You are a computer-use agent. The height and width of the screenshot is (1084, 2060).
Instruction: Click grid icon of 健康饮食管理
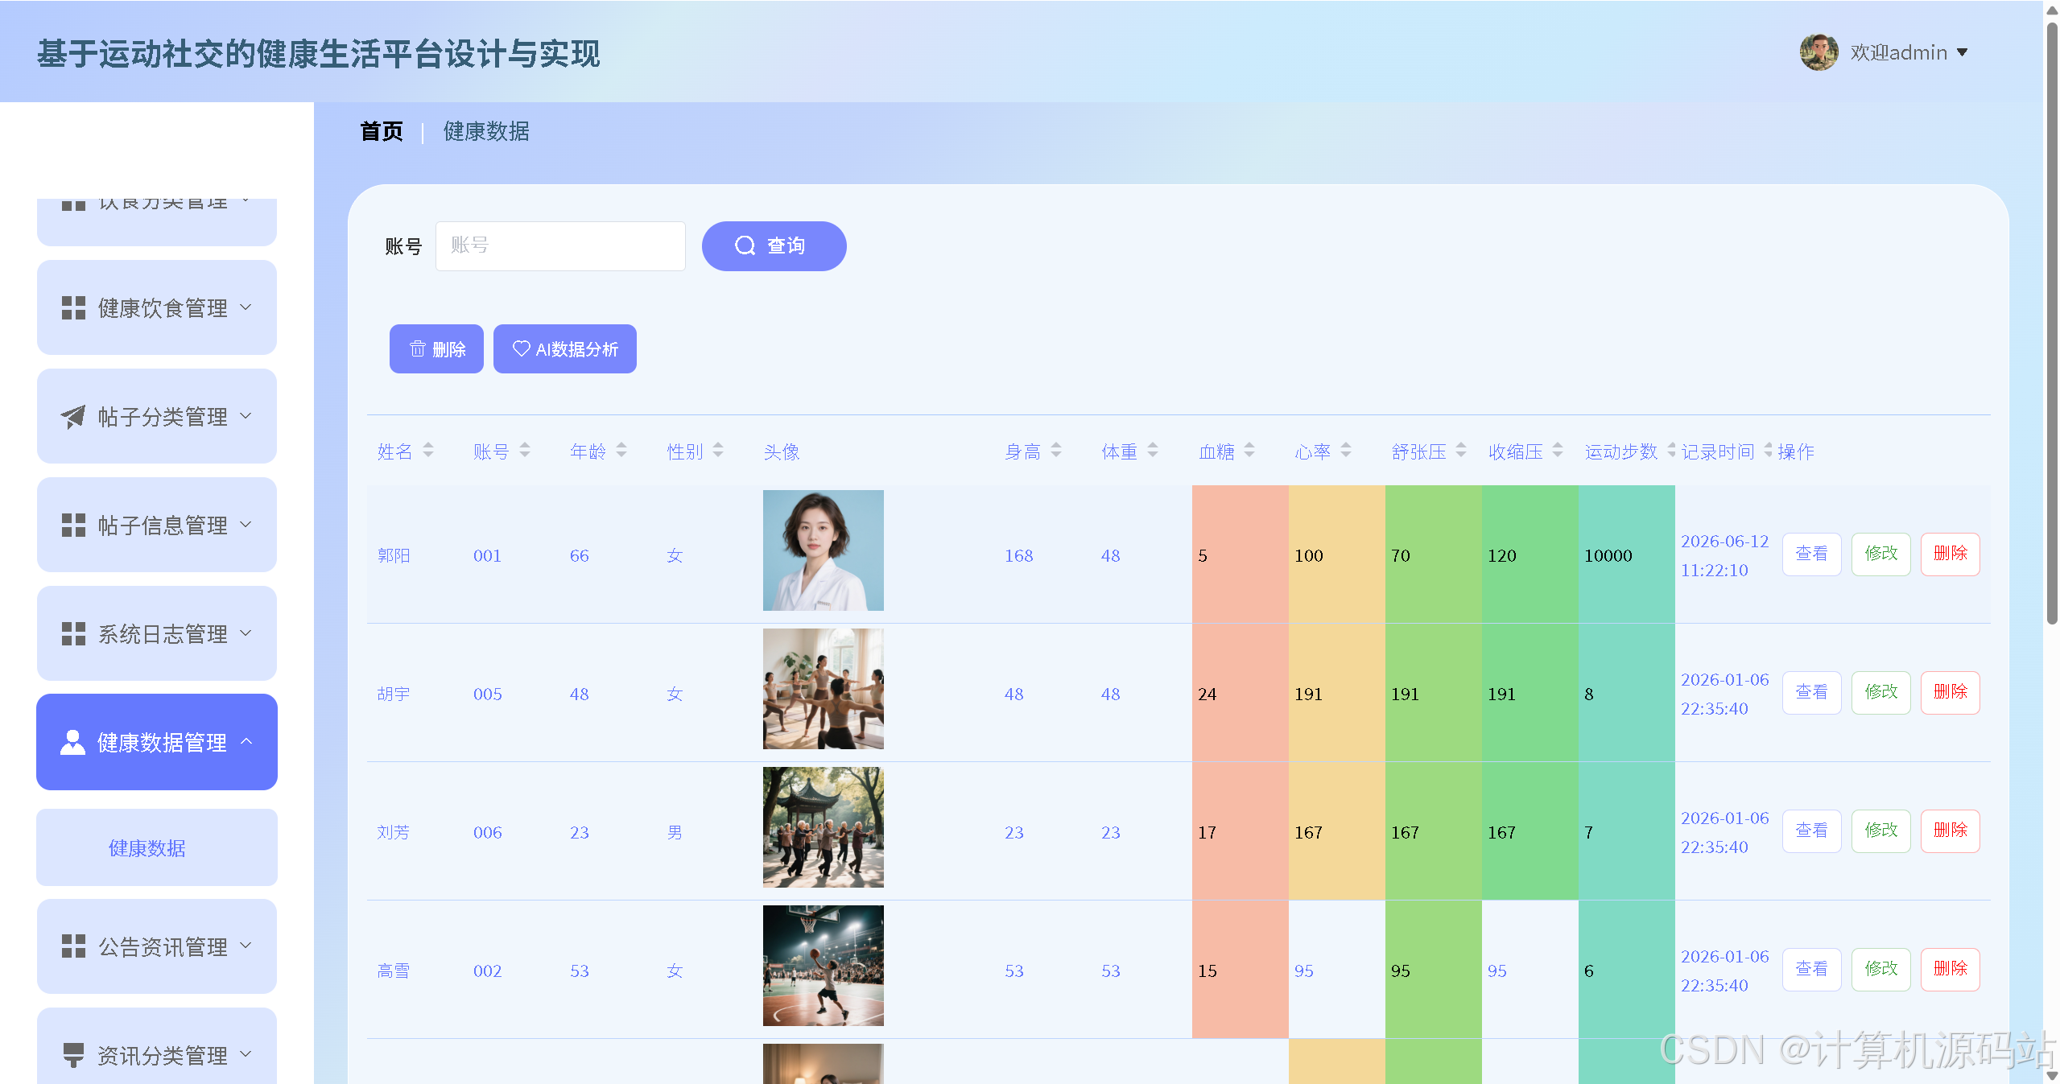[73, 307]
